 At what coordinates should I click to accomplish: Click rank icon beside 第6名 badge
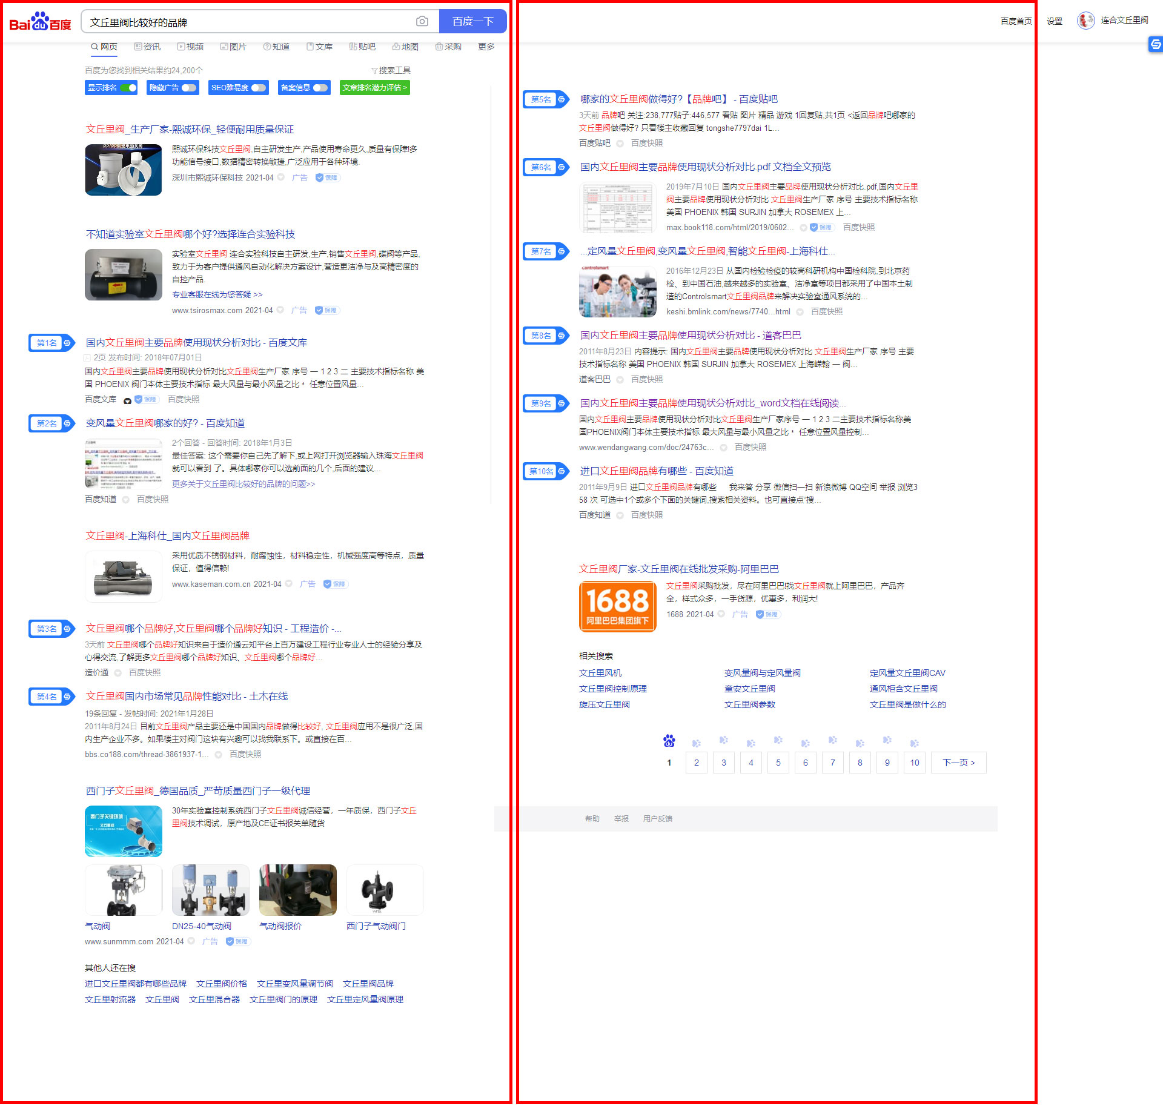[562, 167]
